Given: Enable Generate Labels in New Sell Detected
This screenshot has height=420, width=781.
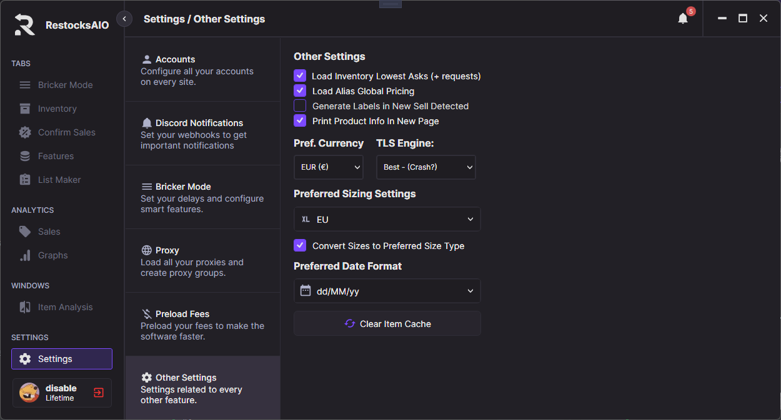Looking at the screenshot, I should [x=300, y=106].
